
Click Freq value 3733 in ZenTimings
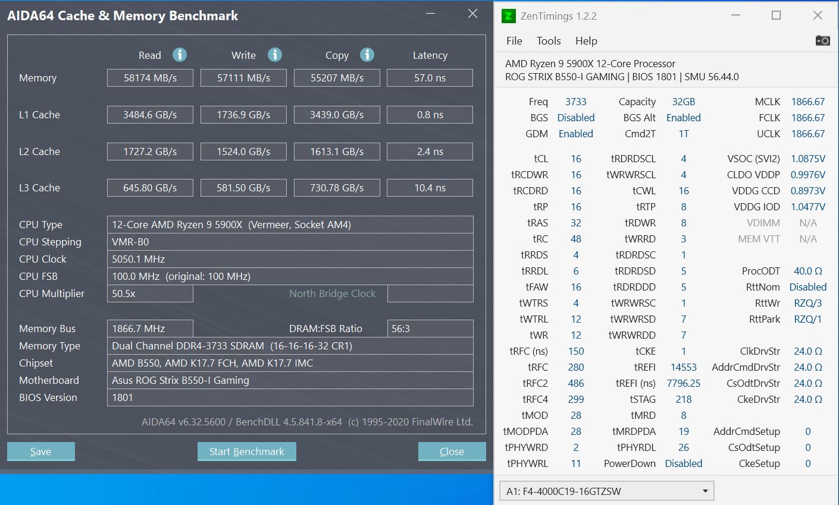[x=576, y=102]
